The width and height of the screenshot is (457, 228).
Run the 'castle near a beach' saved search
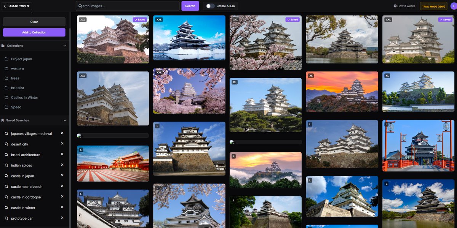27,187
